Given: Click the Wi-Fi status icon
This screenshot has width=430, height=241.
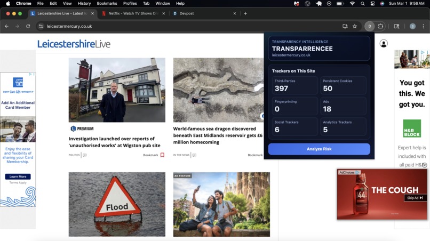Looking at the screenshot, I should pyautogui.click(x=353, y=4).
